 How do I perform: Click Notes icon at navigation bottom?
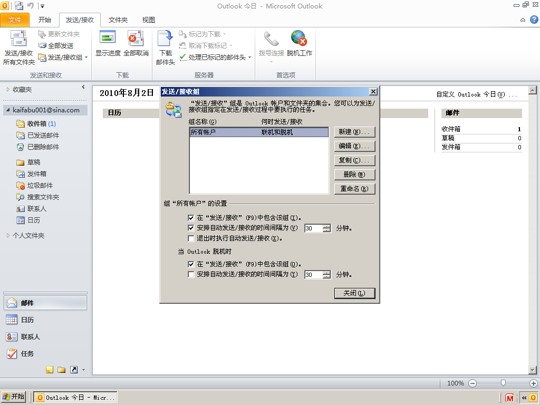click(50, 370)
